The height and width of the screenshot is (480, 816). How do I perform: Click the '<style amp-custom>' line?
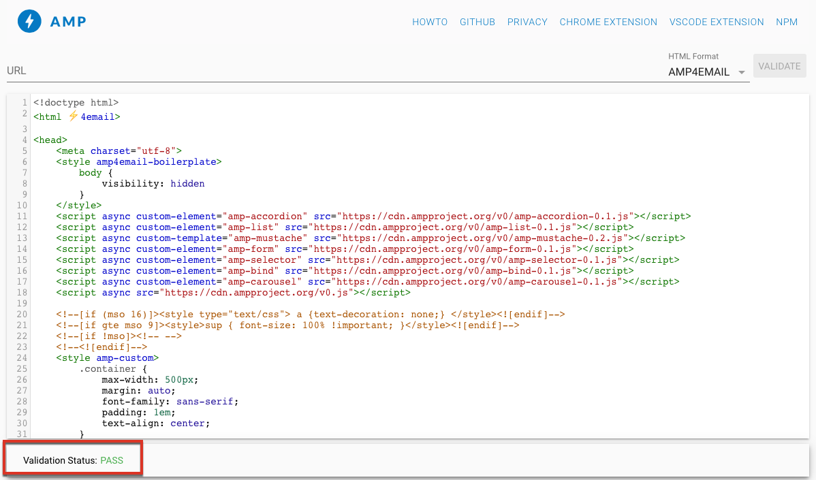[x=108, y=358]
